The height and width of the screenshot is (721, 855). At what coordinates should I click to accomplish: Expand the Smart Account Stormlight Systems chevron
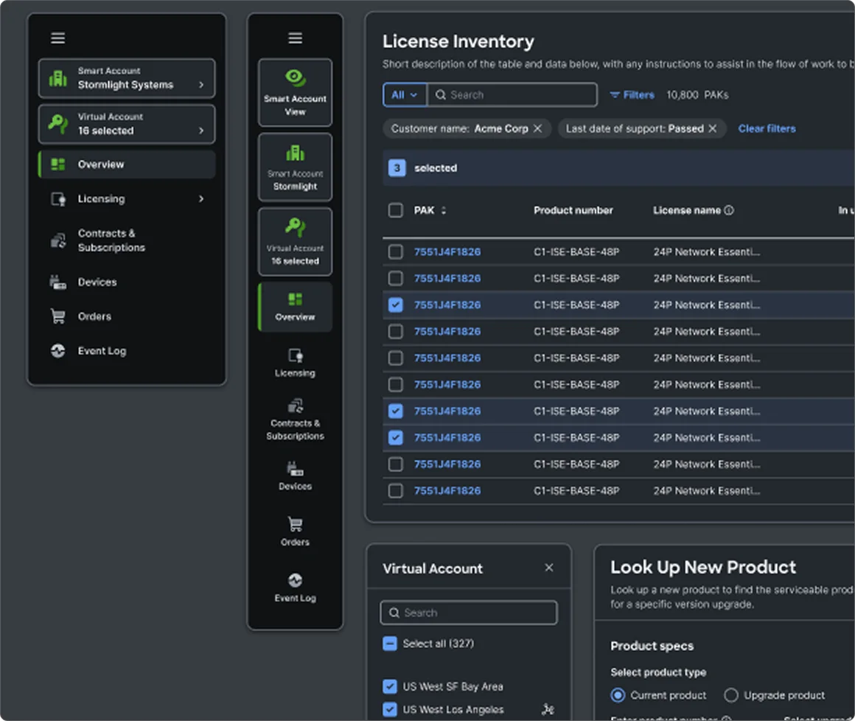pyautogui.click(x=201, y=85)
